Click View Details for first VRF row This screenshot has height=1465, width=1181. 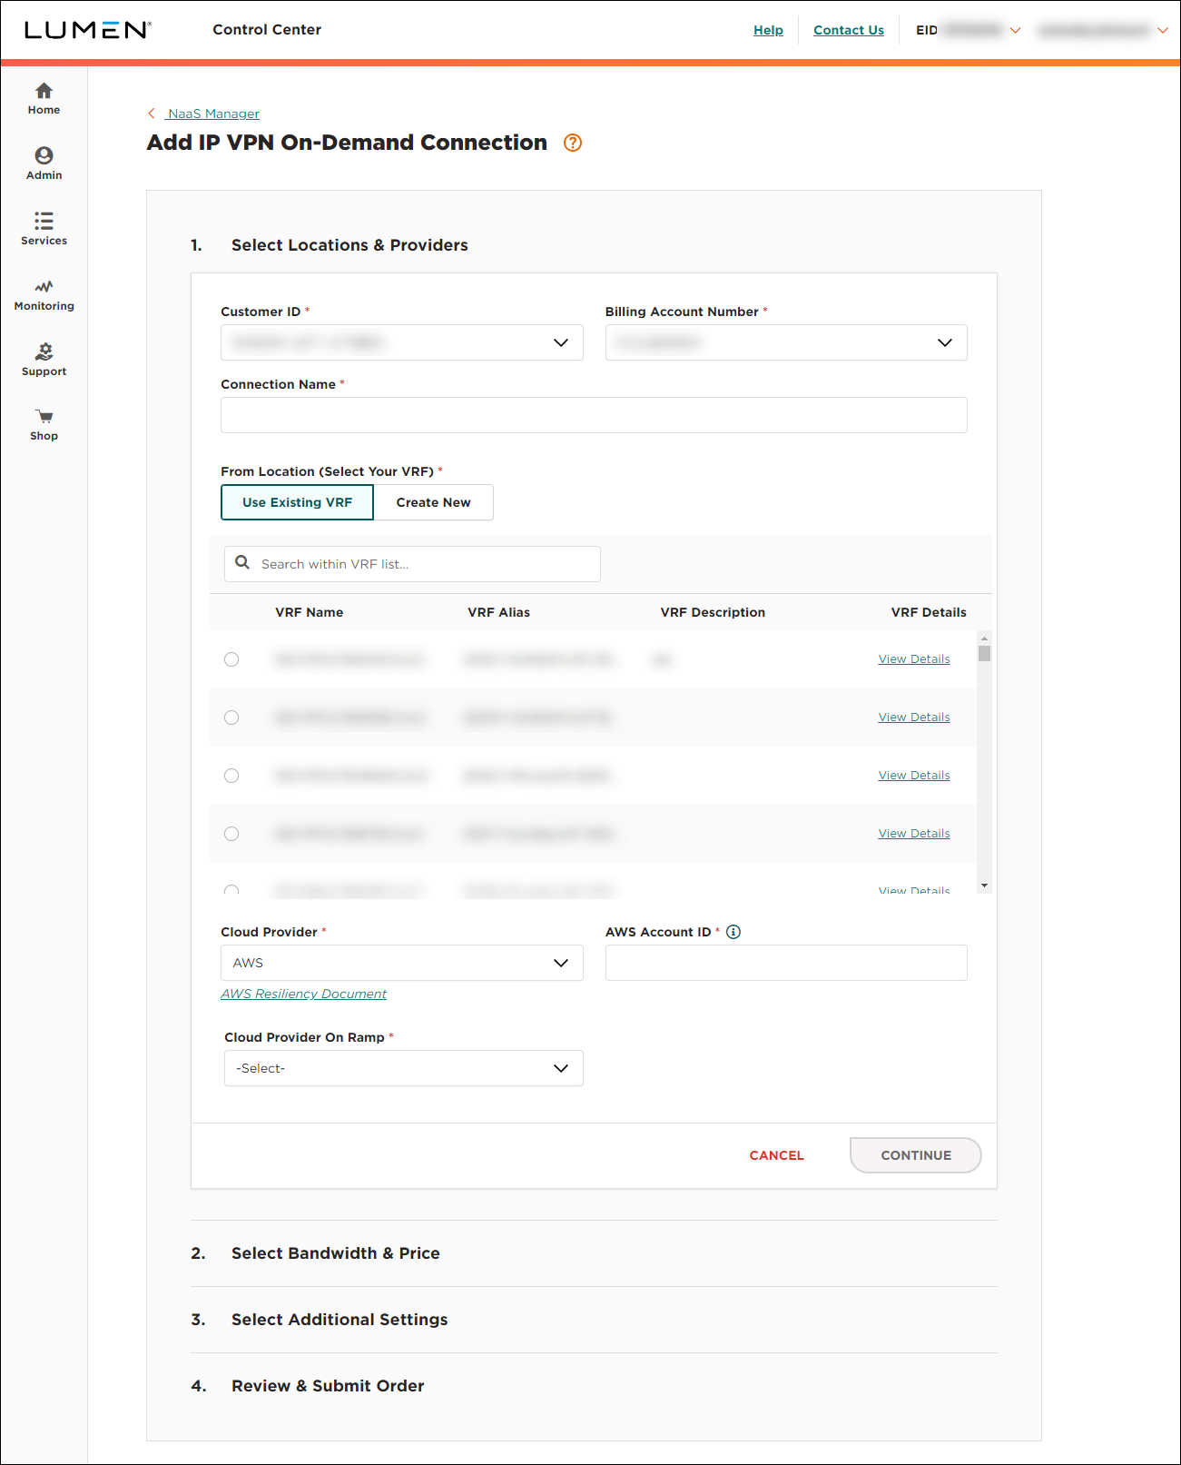coord(914,659)
